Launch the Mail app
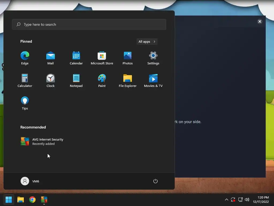Image resolution: width=274 pixels, height=206 pixels. 51,58
